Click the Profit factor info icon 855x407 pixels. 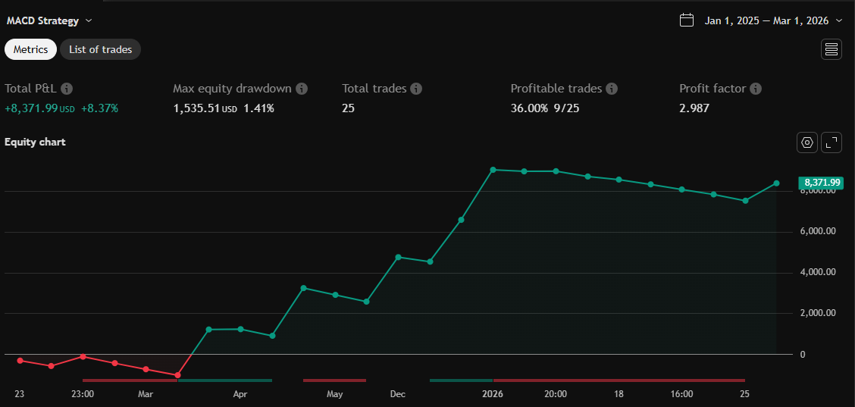[x=756, y=89]
